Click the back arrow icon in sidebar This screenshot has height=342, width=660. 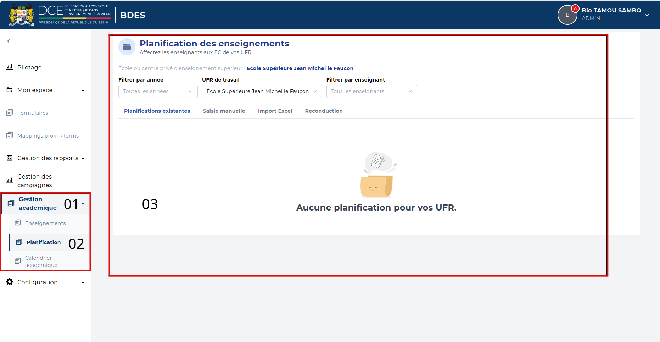tap(10, 41)
